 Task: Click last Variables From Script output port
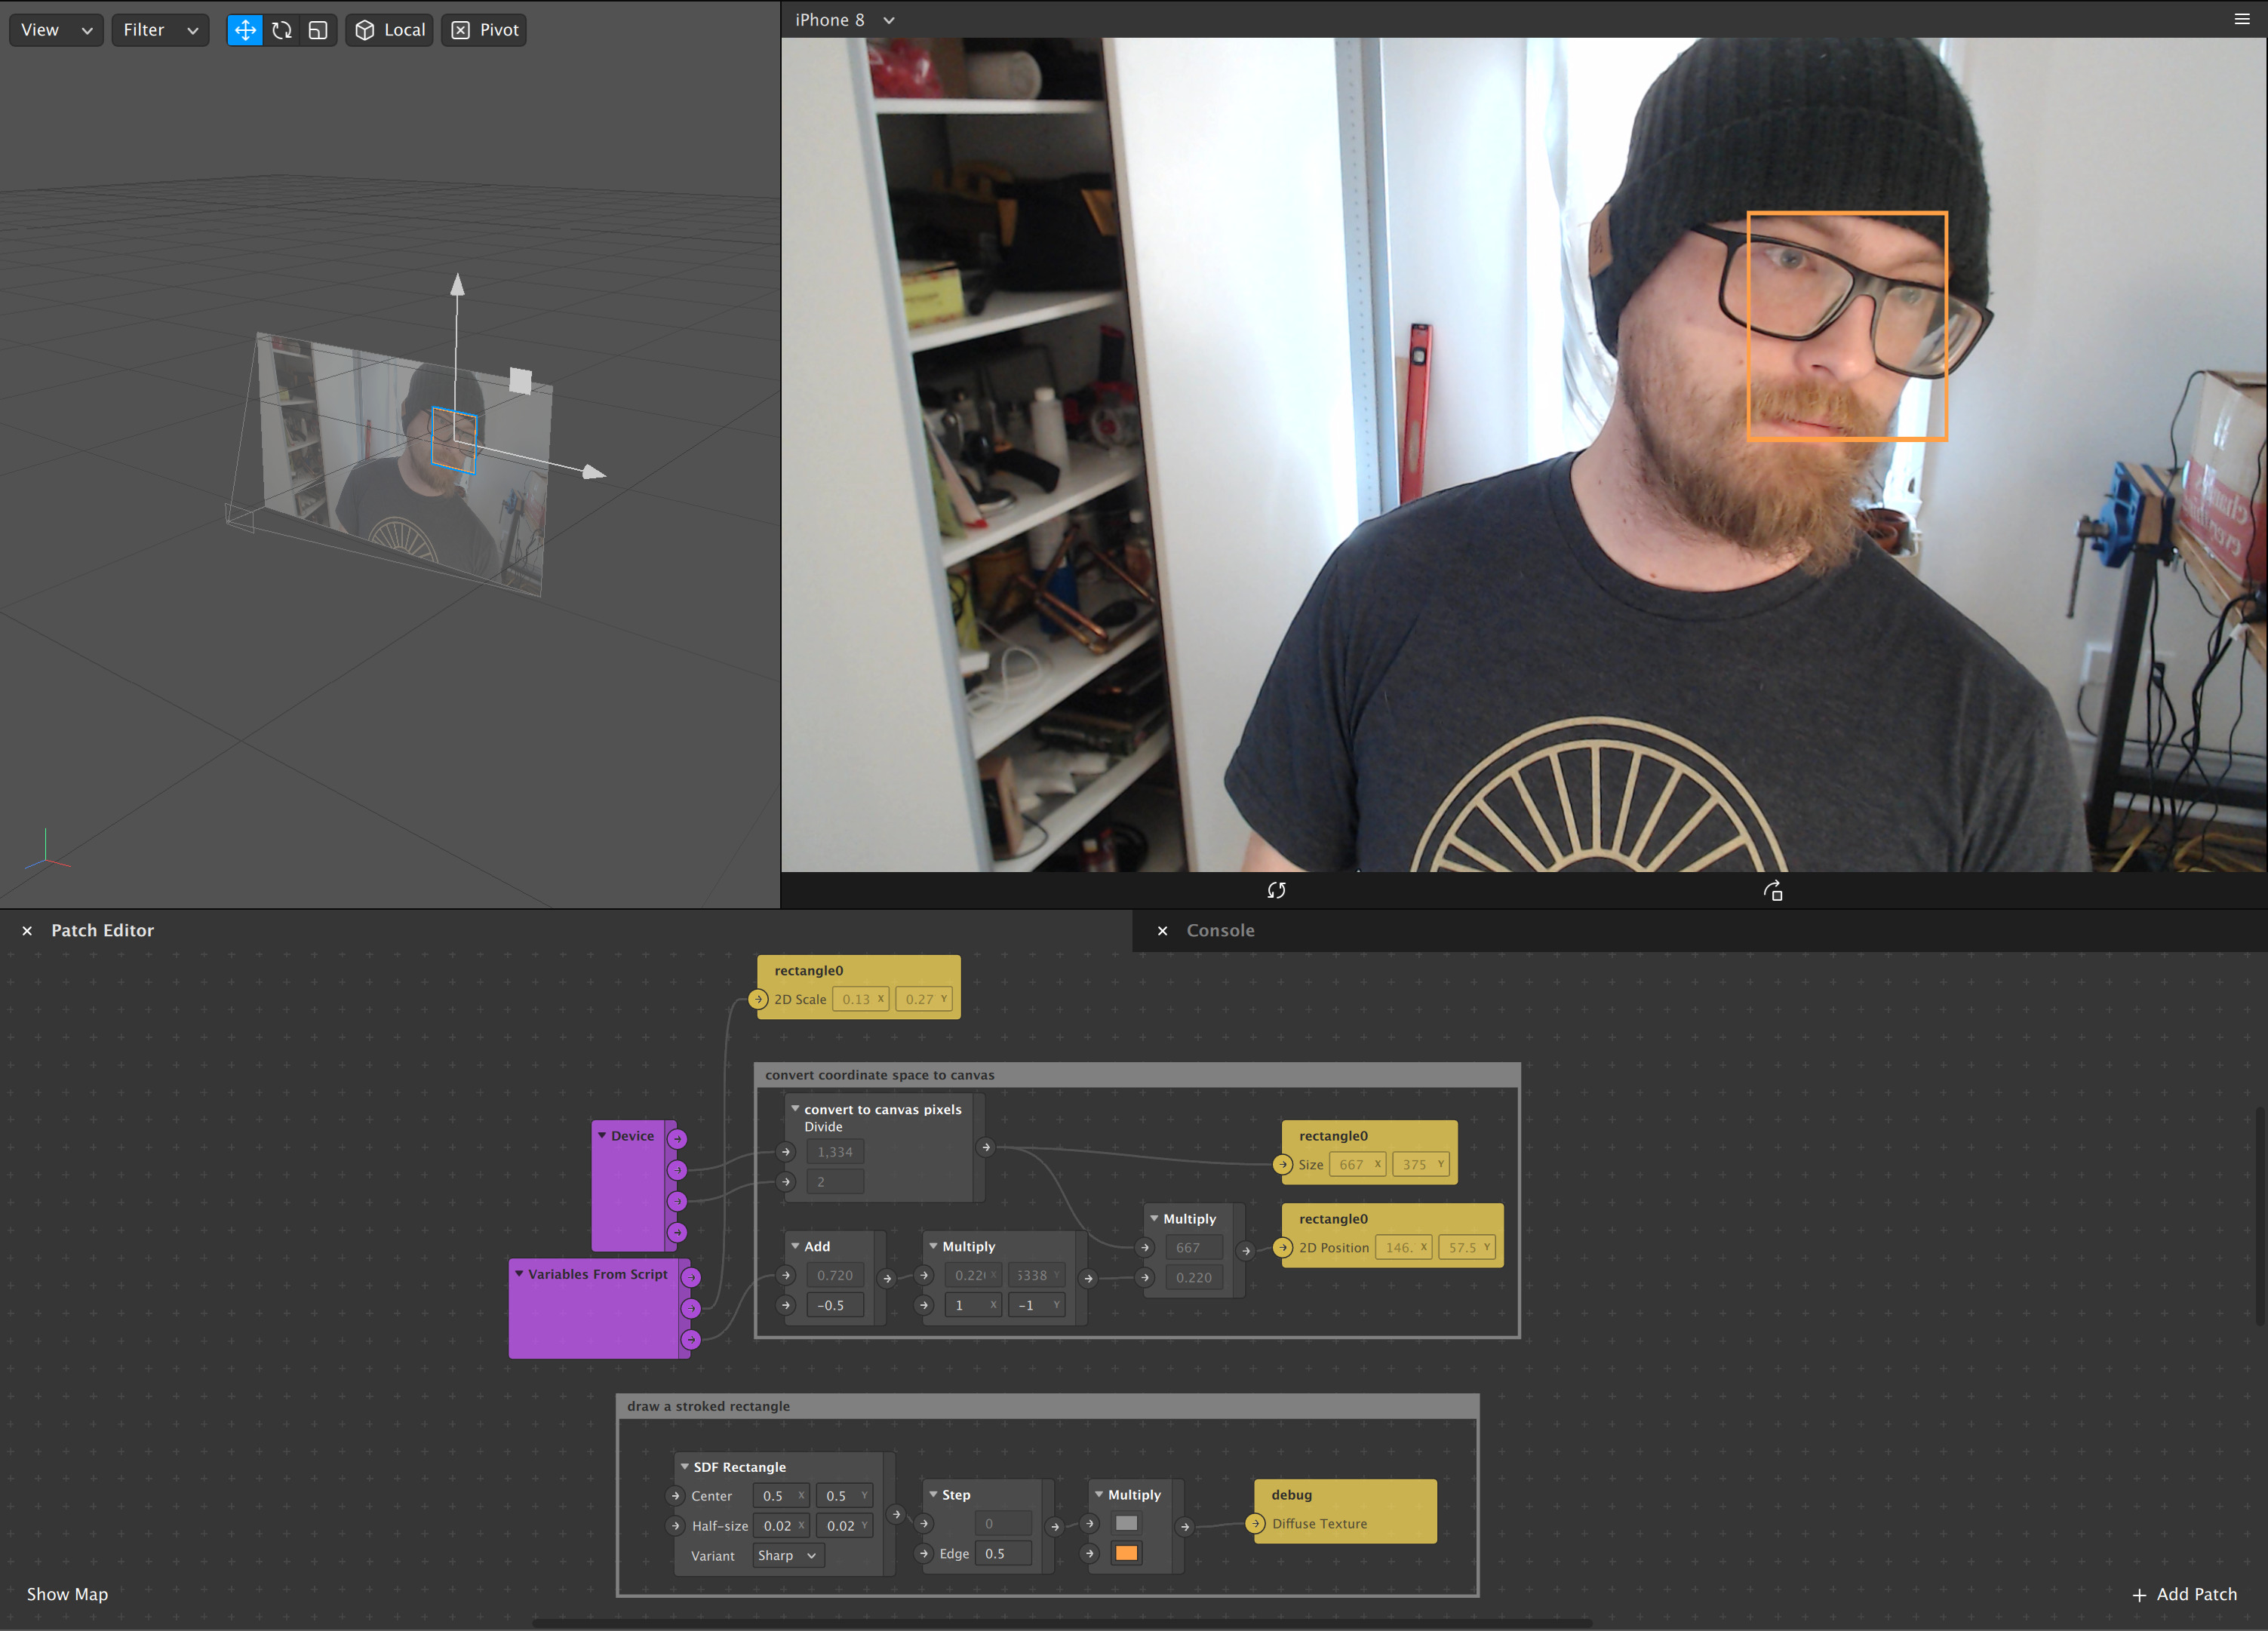coord(691,1339)
